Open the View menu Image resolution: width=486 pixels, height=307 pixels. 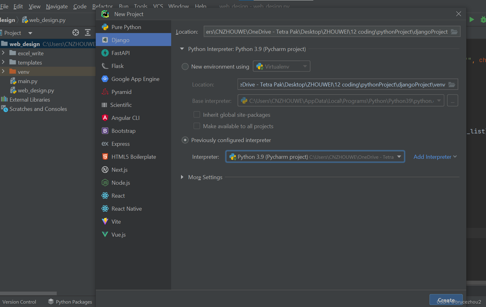(35, 6)
